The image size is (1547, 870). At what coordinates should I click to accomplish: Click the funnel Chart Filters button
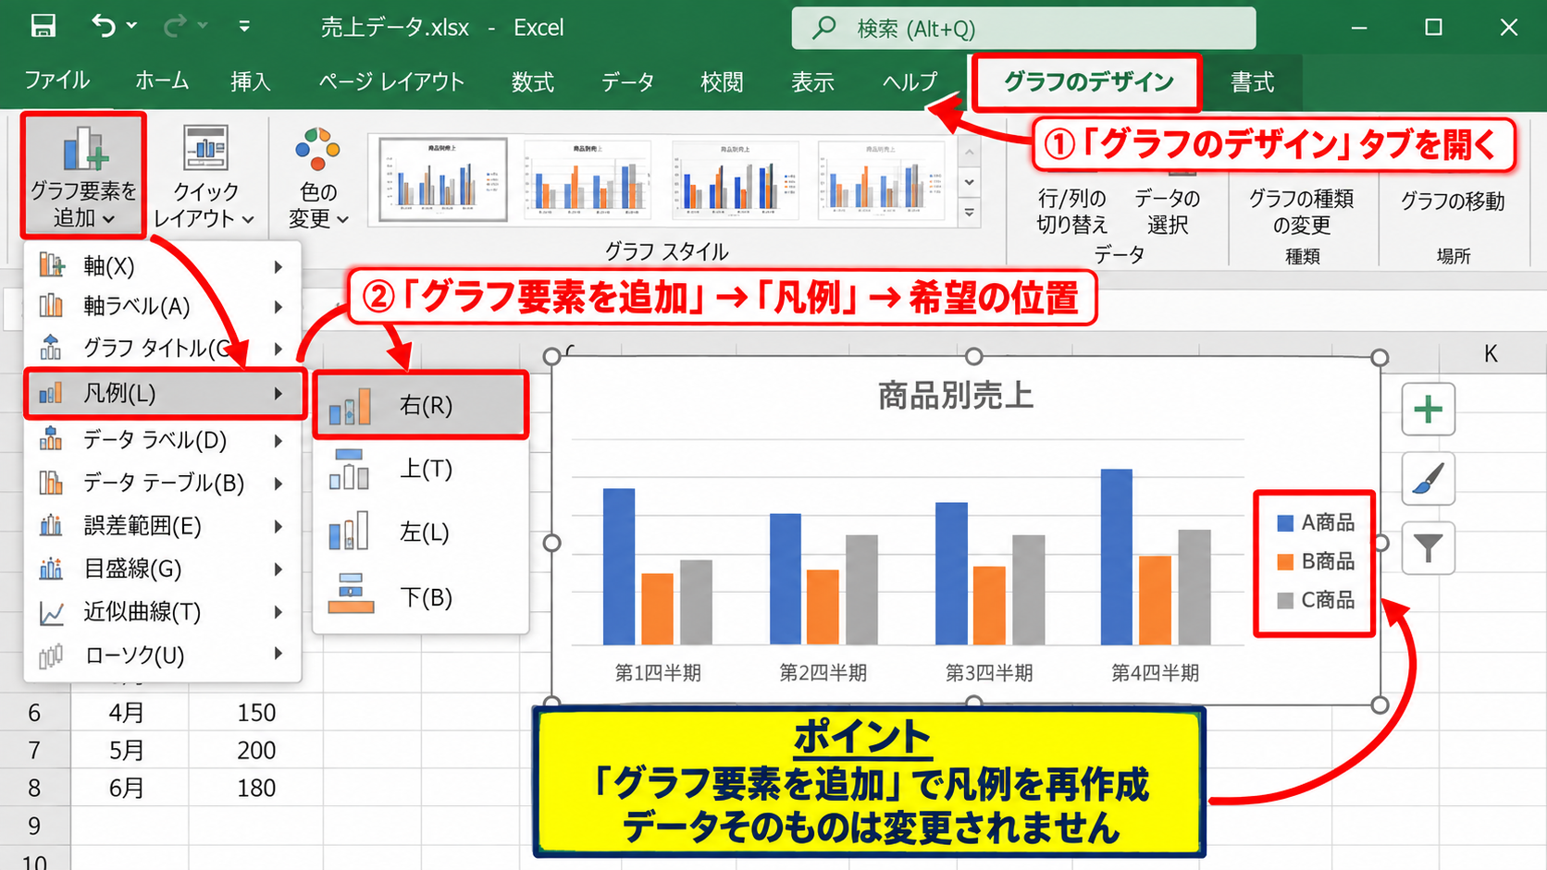(1428, 548)
